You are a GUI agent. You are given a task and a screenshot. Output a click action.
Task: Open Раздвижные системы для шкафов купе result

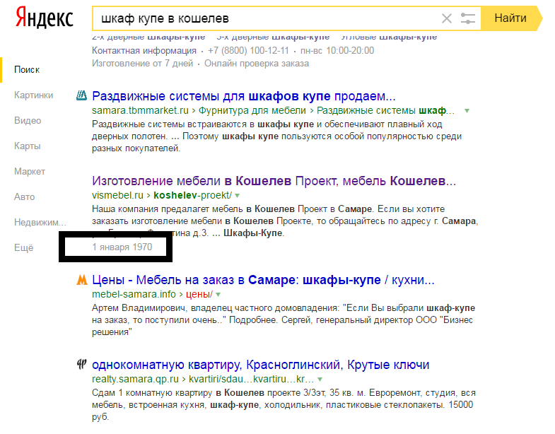pos(243,96)
